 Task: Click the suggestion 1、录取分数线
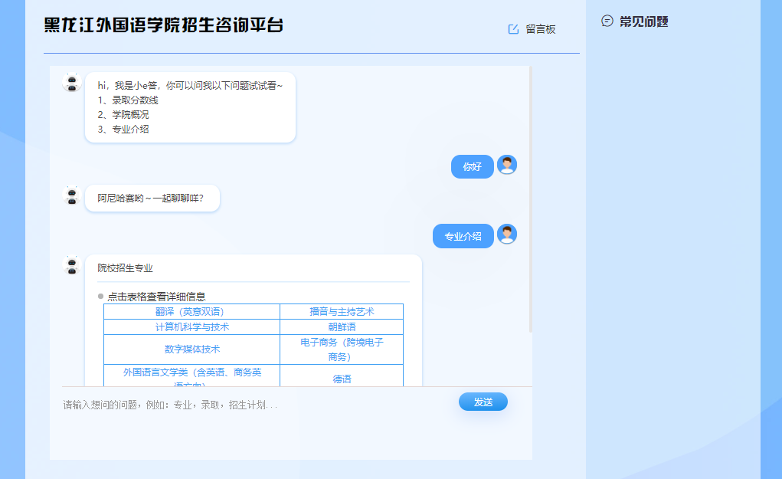(x=128, y=100)
